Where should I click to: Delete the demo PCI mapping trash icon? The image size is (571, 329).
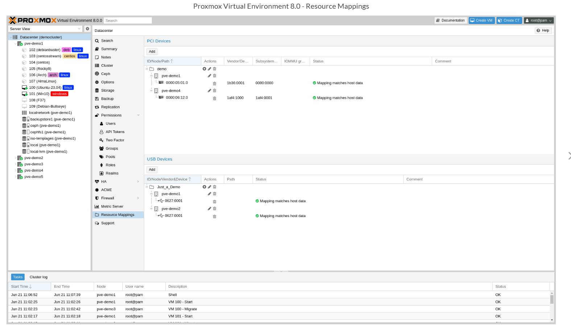pyautogui.click(x=214, y=69)
